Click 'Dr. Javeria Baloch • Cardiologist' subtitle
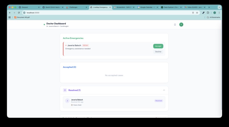The width and height of the screenshot is (229, 127). coord(57,26)
